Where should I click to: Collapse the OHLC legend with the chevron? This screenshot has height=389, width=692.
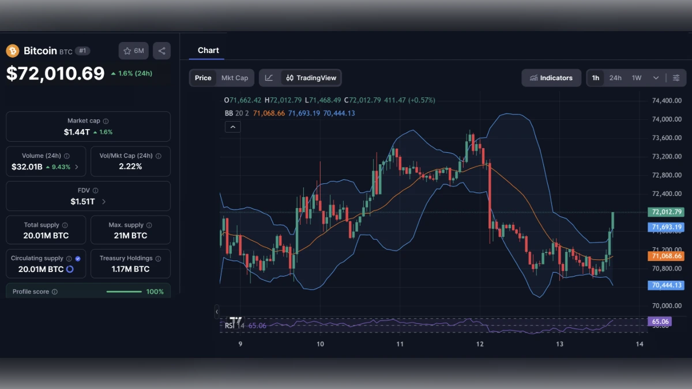(x=233, y=126)
